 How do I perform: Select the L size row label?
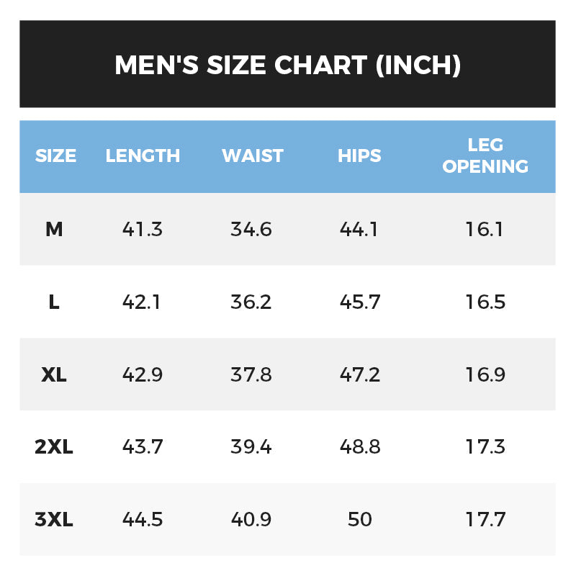54,302
